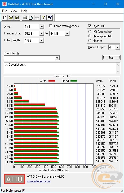Click the Test Results group heading
Viewport: 124px width, 193px height.
[62, 76]
